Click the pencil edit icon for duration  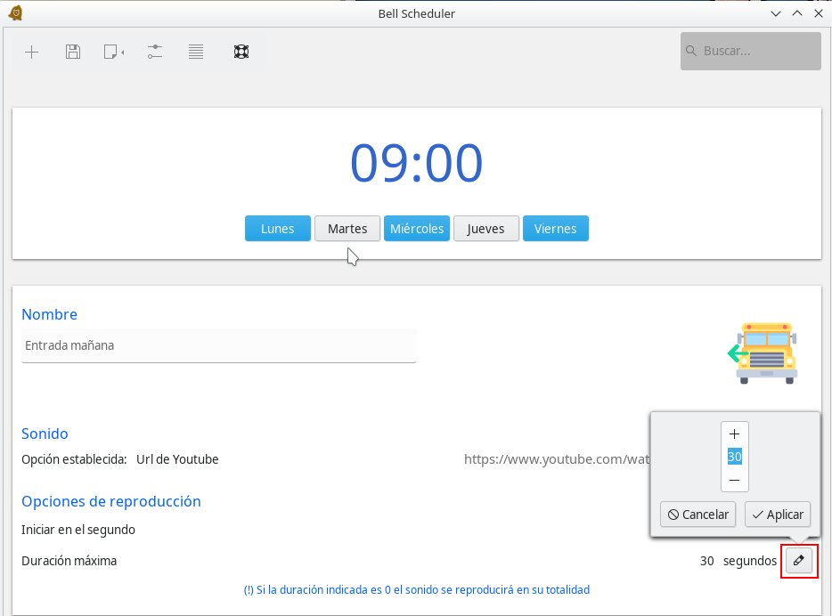pyautogui.click(x=798, y=561)
